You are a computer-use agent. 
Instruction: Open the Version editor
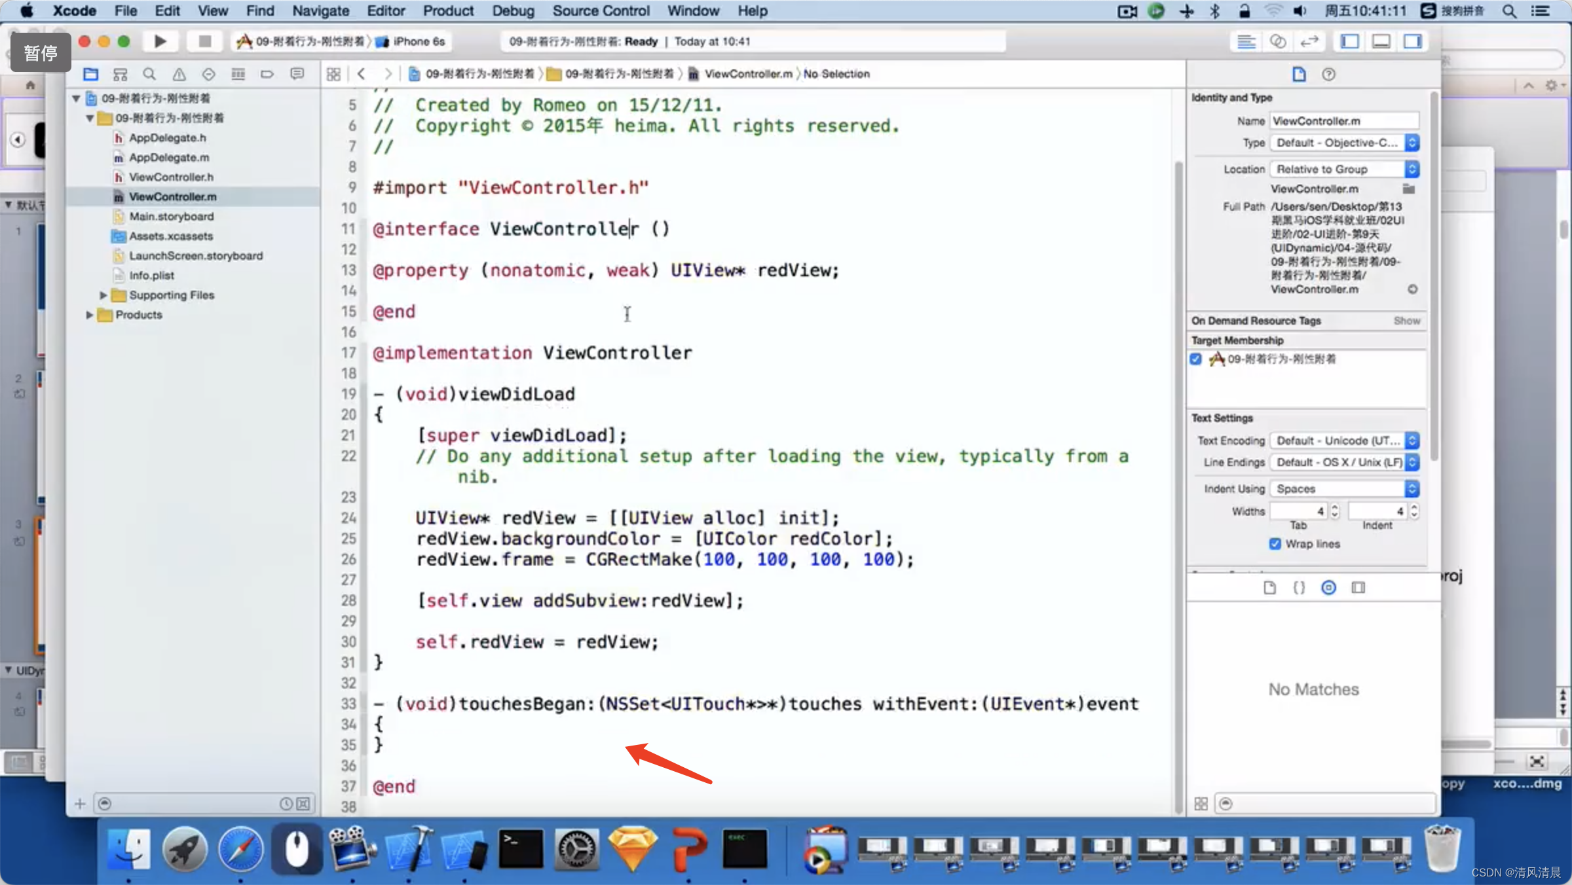coord(1309,41)
